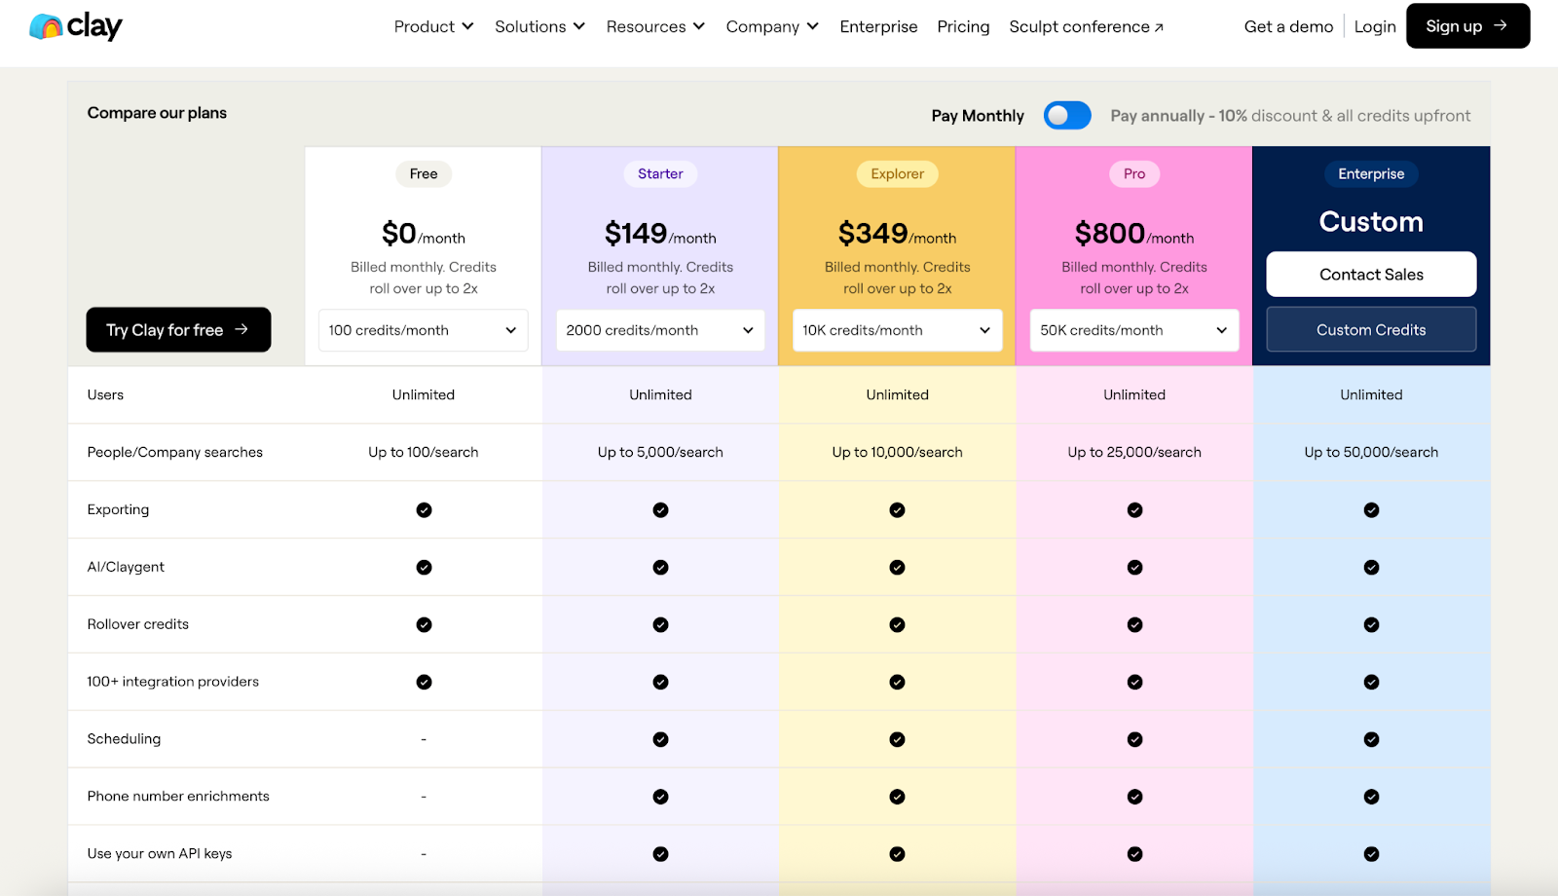The image size is (1558, 896).
Task: Click the 'Pay Monthly' label
Action: pos(978,116)
